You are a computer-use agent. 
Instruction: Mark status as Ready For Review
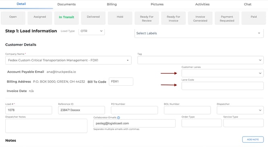coord(147,18)
